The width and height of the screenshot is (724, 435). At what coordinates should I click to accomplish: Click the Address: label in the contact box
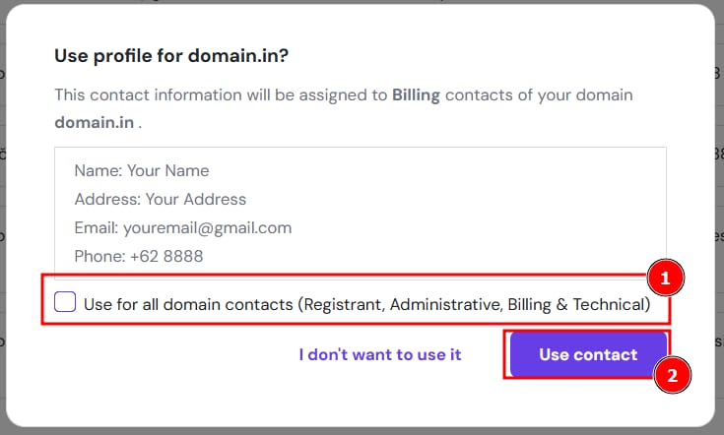(x=107, y=199)
